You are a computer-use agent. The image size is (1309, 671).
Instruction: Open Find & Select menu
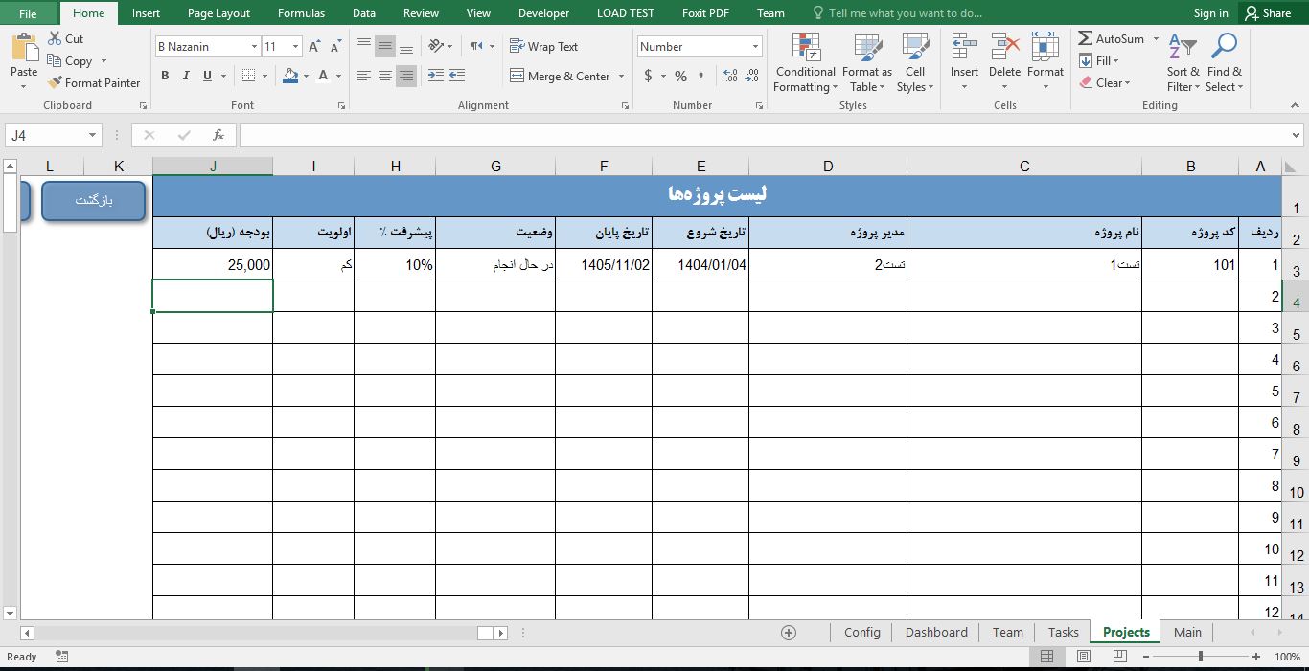(1224, 63)
